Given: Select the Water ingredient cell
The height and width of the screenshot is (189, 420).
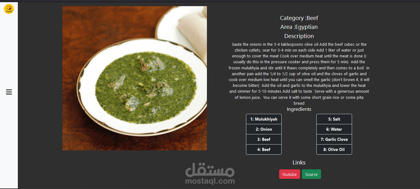Looking at the screenshot, I should point(334,129).
